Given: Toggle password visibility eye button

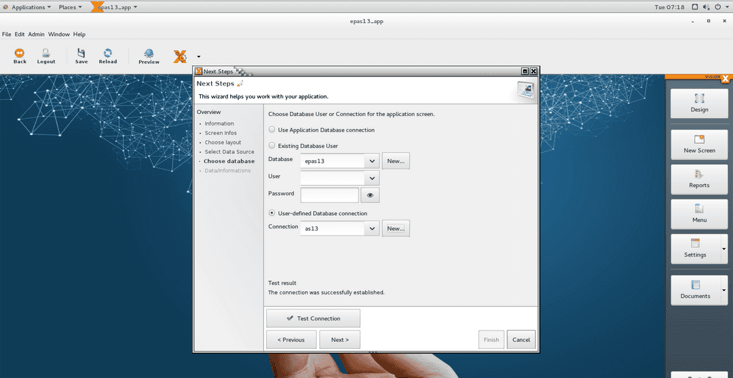Looking at the screenshot, I should tap(370, 195).
